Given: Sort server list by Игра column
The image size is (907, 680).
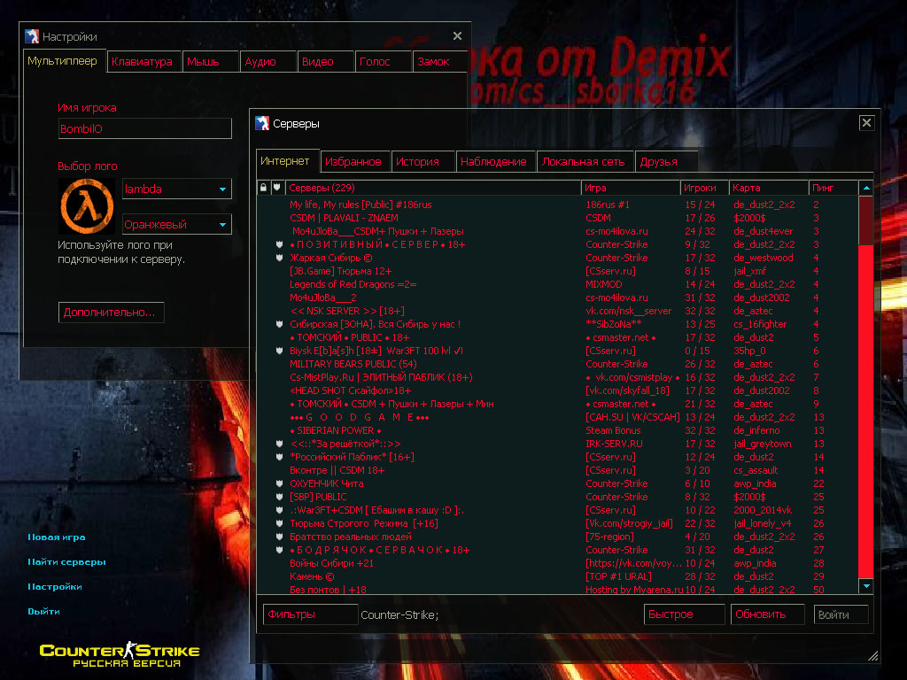Looking at the screenshot, I should [631, 188].
